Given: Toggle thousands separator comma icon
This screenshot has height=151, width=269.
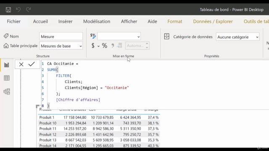Looking at the screenshot, I should tap(113, 46).
